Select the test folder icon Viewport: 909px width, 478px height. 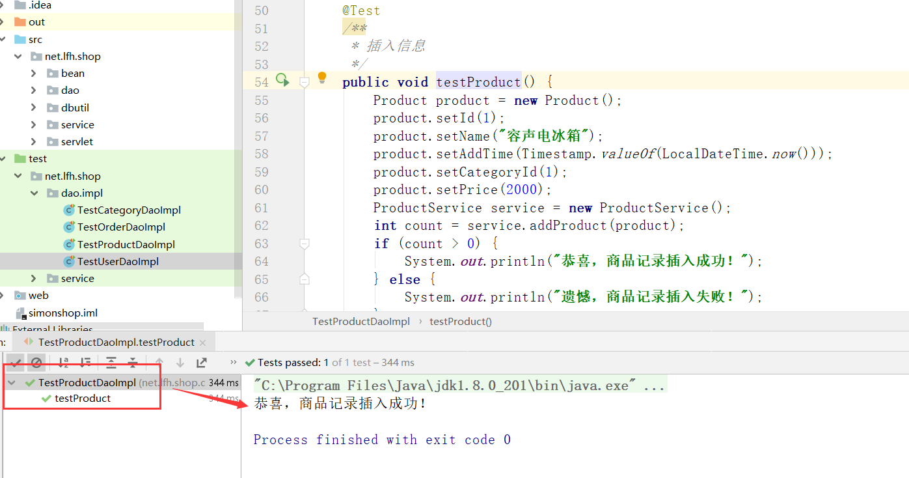pyautogui.click(x=20, y=159)
